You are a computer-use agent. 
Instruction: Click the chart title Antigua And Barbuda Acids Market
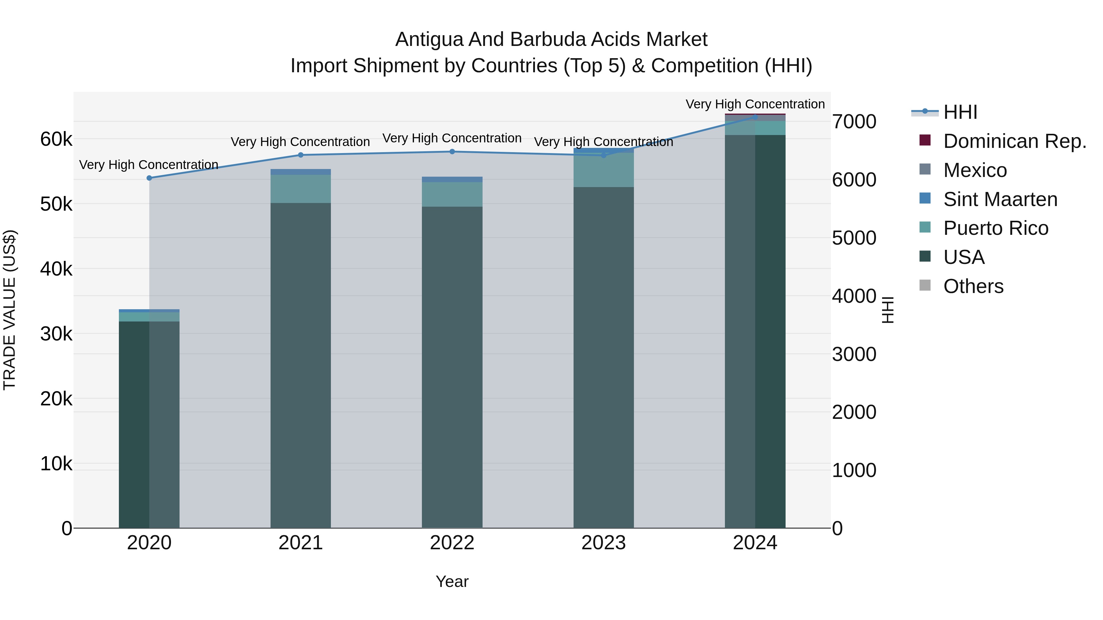coord(551,39)
